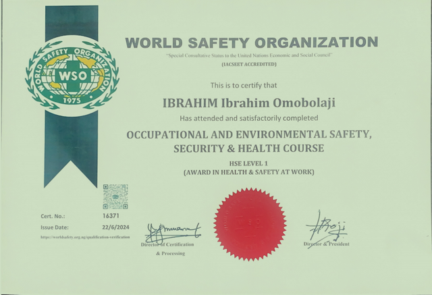The width and height of the screenshot is (432, 295).
Task: Select the 'Special Consultative Status' tagline
Action: (x=249, y=55)
